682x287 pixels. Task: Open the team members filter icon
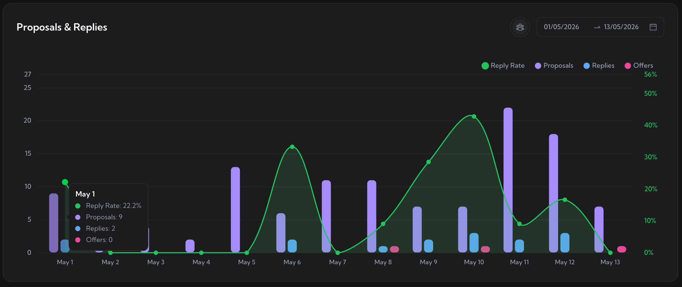click(x=520, y=27)
